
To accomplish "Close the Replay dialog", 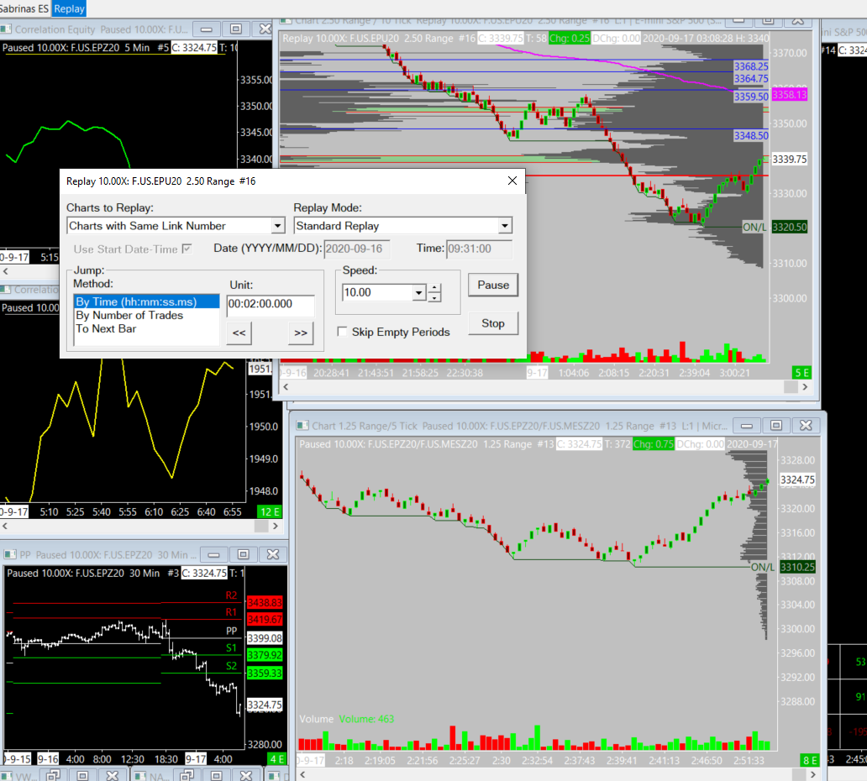I will (512, 181).
